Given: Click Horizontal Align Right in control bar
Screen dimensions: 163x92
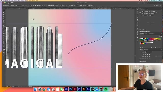Looking at the screenshot, I should coord(33,6).
